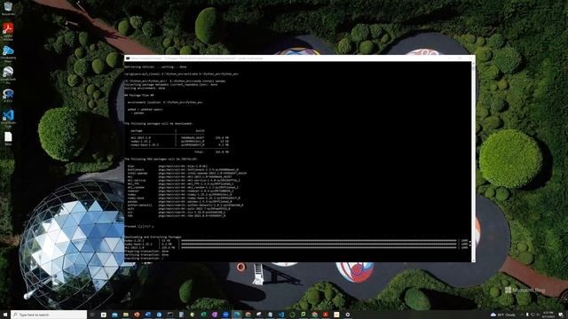This screenshot has width=568, height=319.
Task: Click the console window scrollbar track
Action: [473, 161]
